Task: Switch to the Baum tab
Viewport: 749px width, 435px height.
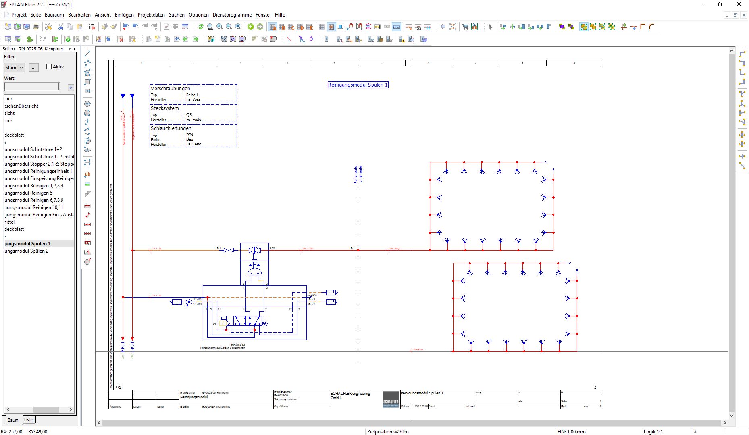Action: click(x=13, y=420)
